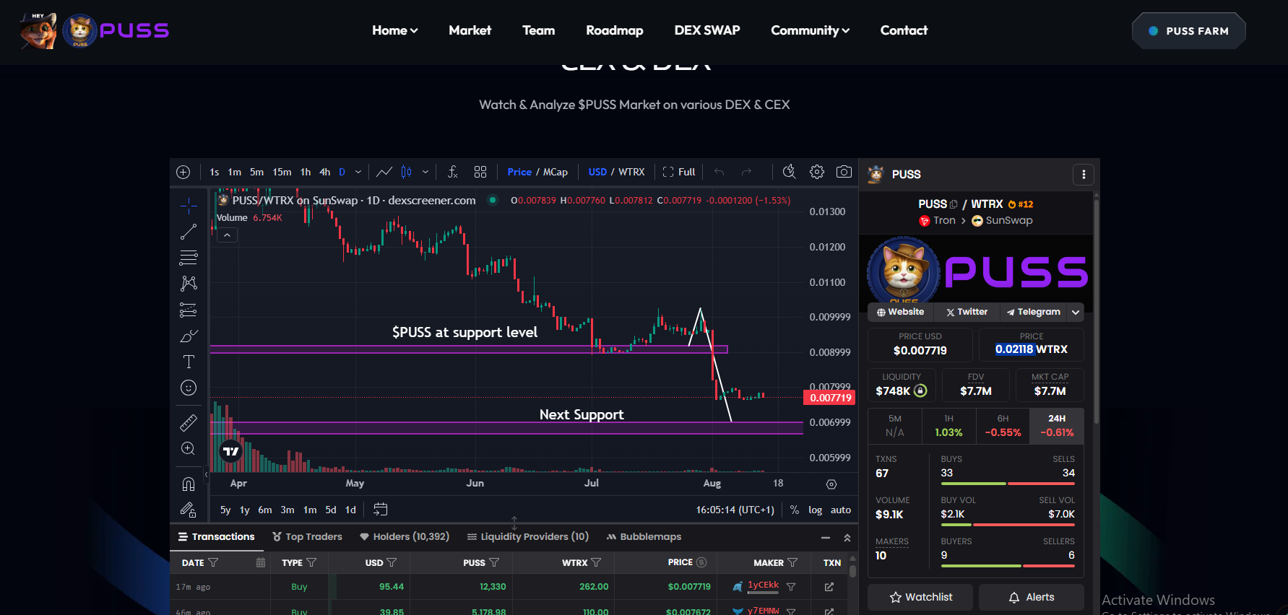Image resolution: width=1288 pixels, height=615 pixels.
Task: Take a chart snapshot with camera icon
Action: pos(844,172)
